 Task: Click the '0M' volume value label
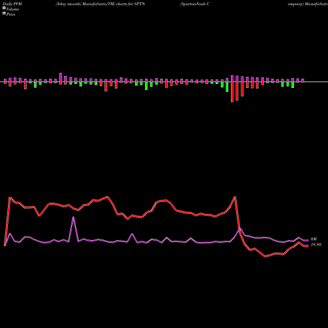(x=314, y=239)
